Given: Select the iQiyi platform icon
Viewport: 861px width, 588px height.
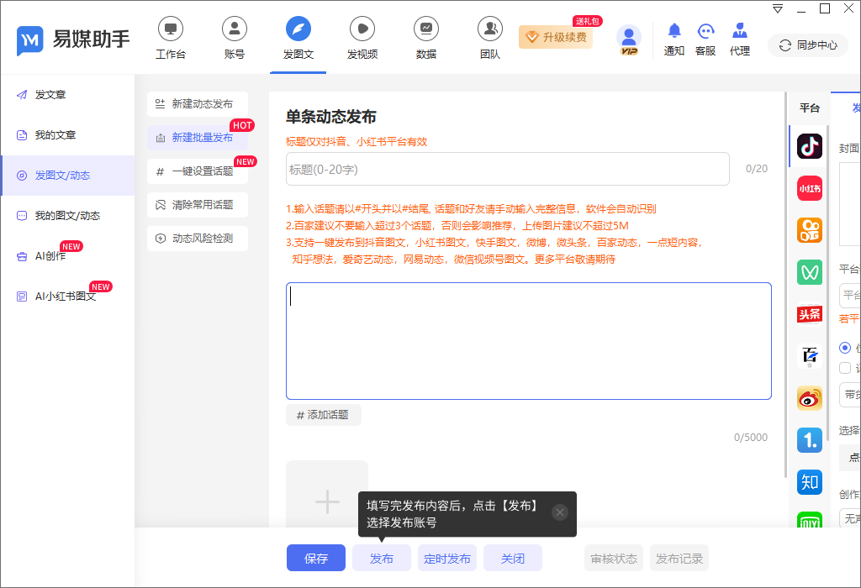Looking at the screenshot, I should [x=810, y=519].
